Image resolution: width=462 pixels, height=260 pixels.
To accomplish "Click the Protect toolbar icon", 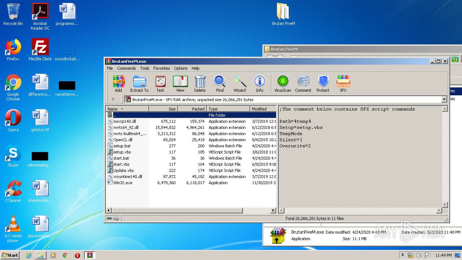I will pyautogui.click(x=323, y=84).
